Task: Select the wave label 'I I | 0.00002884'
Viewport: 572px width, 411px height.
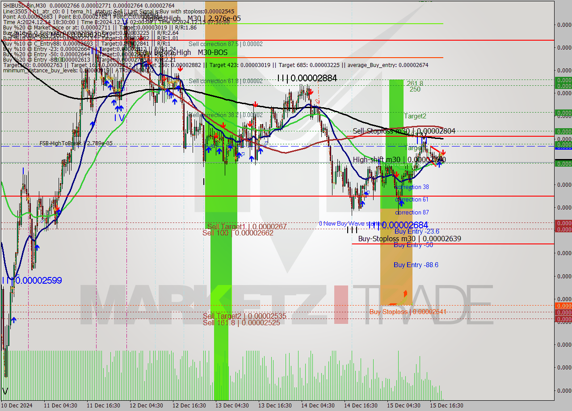Action: click(307, 78)
